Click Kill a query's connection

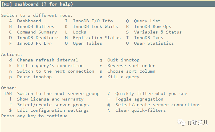click(50, 66)
